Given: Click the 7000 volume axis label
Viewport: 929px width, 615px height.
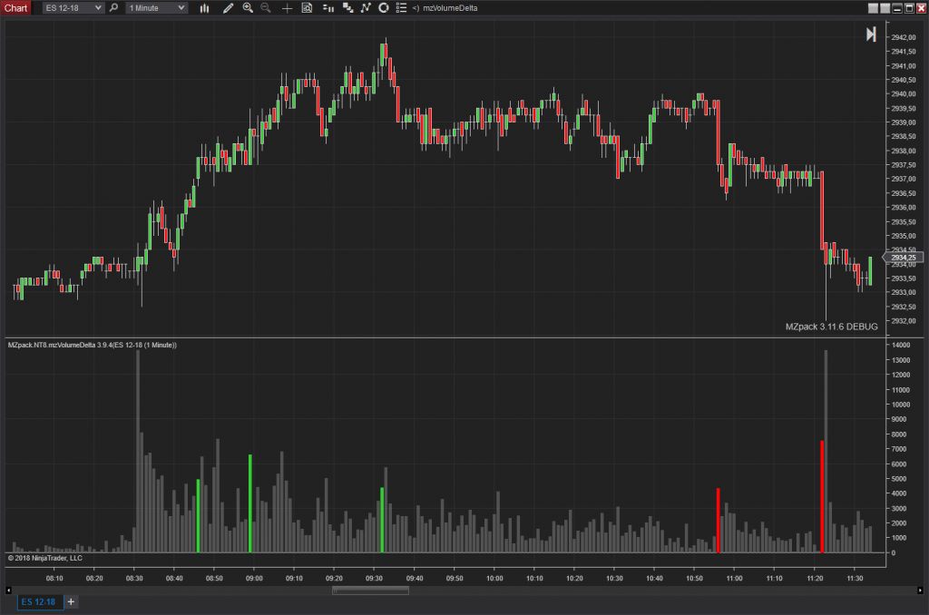Looking at the screenshot, I should (899, 449).
